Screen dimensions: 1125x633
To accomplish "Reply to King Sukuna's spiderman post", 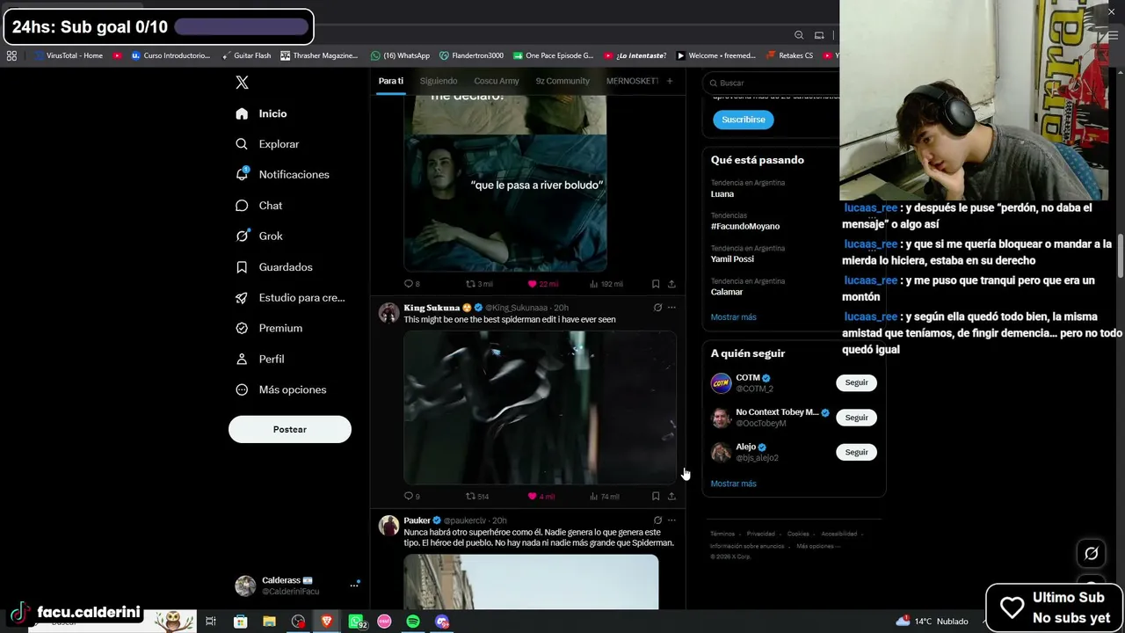I will click(411, 497).
